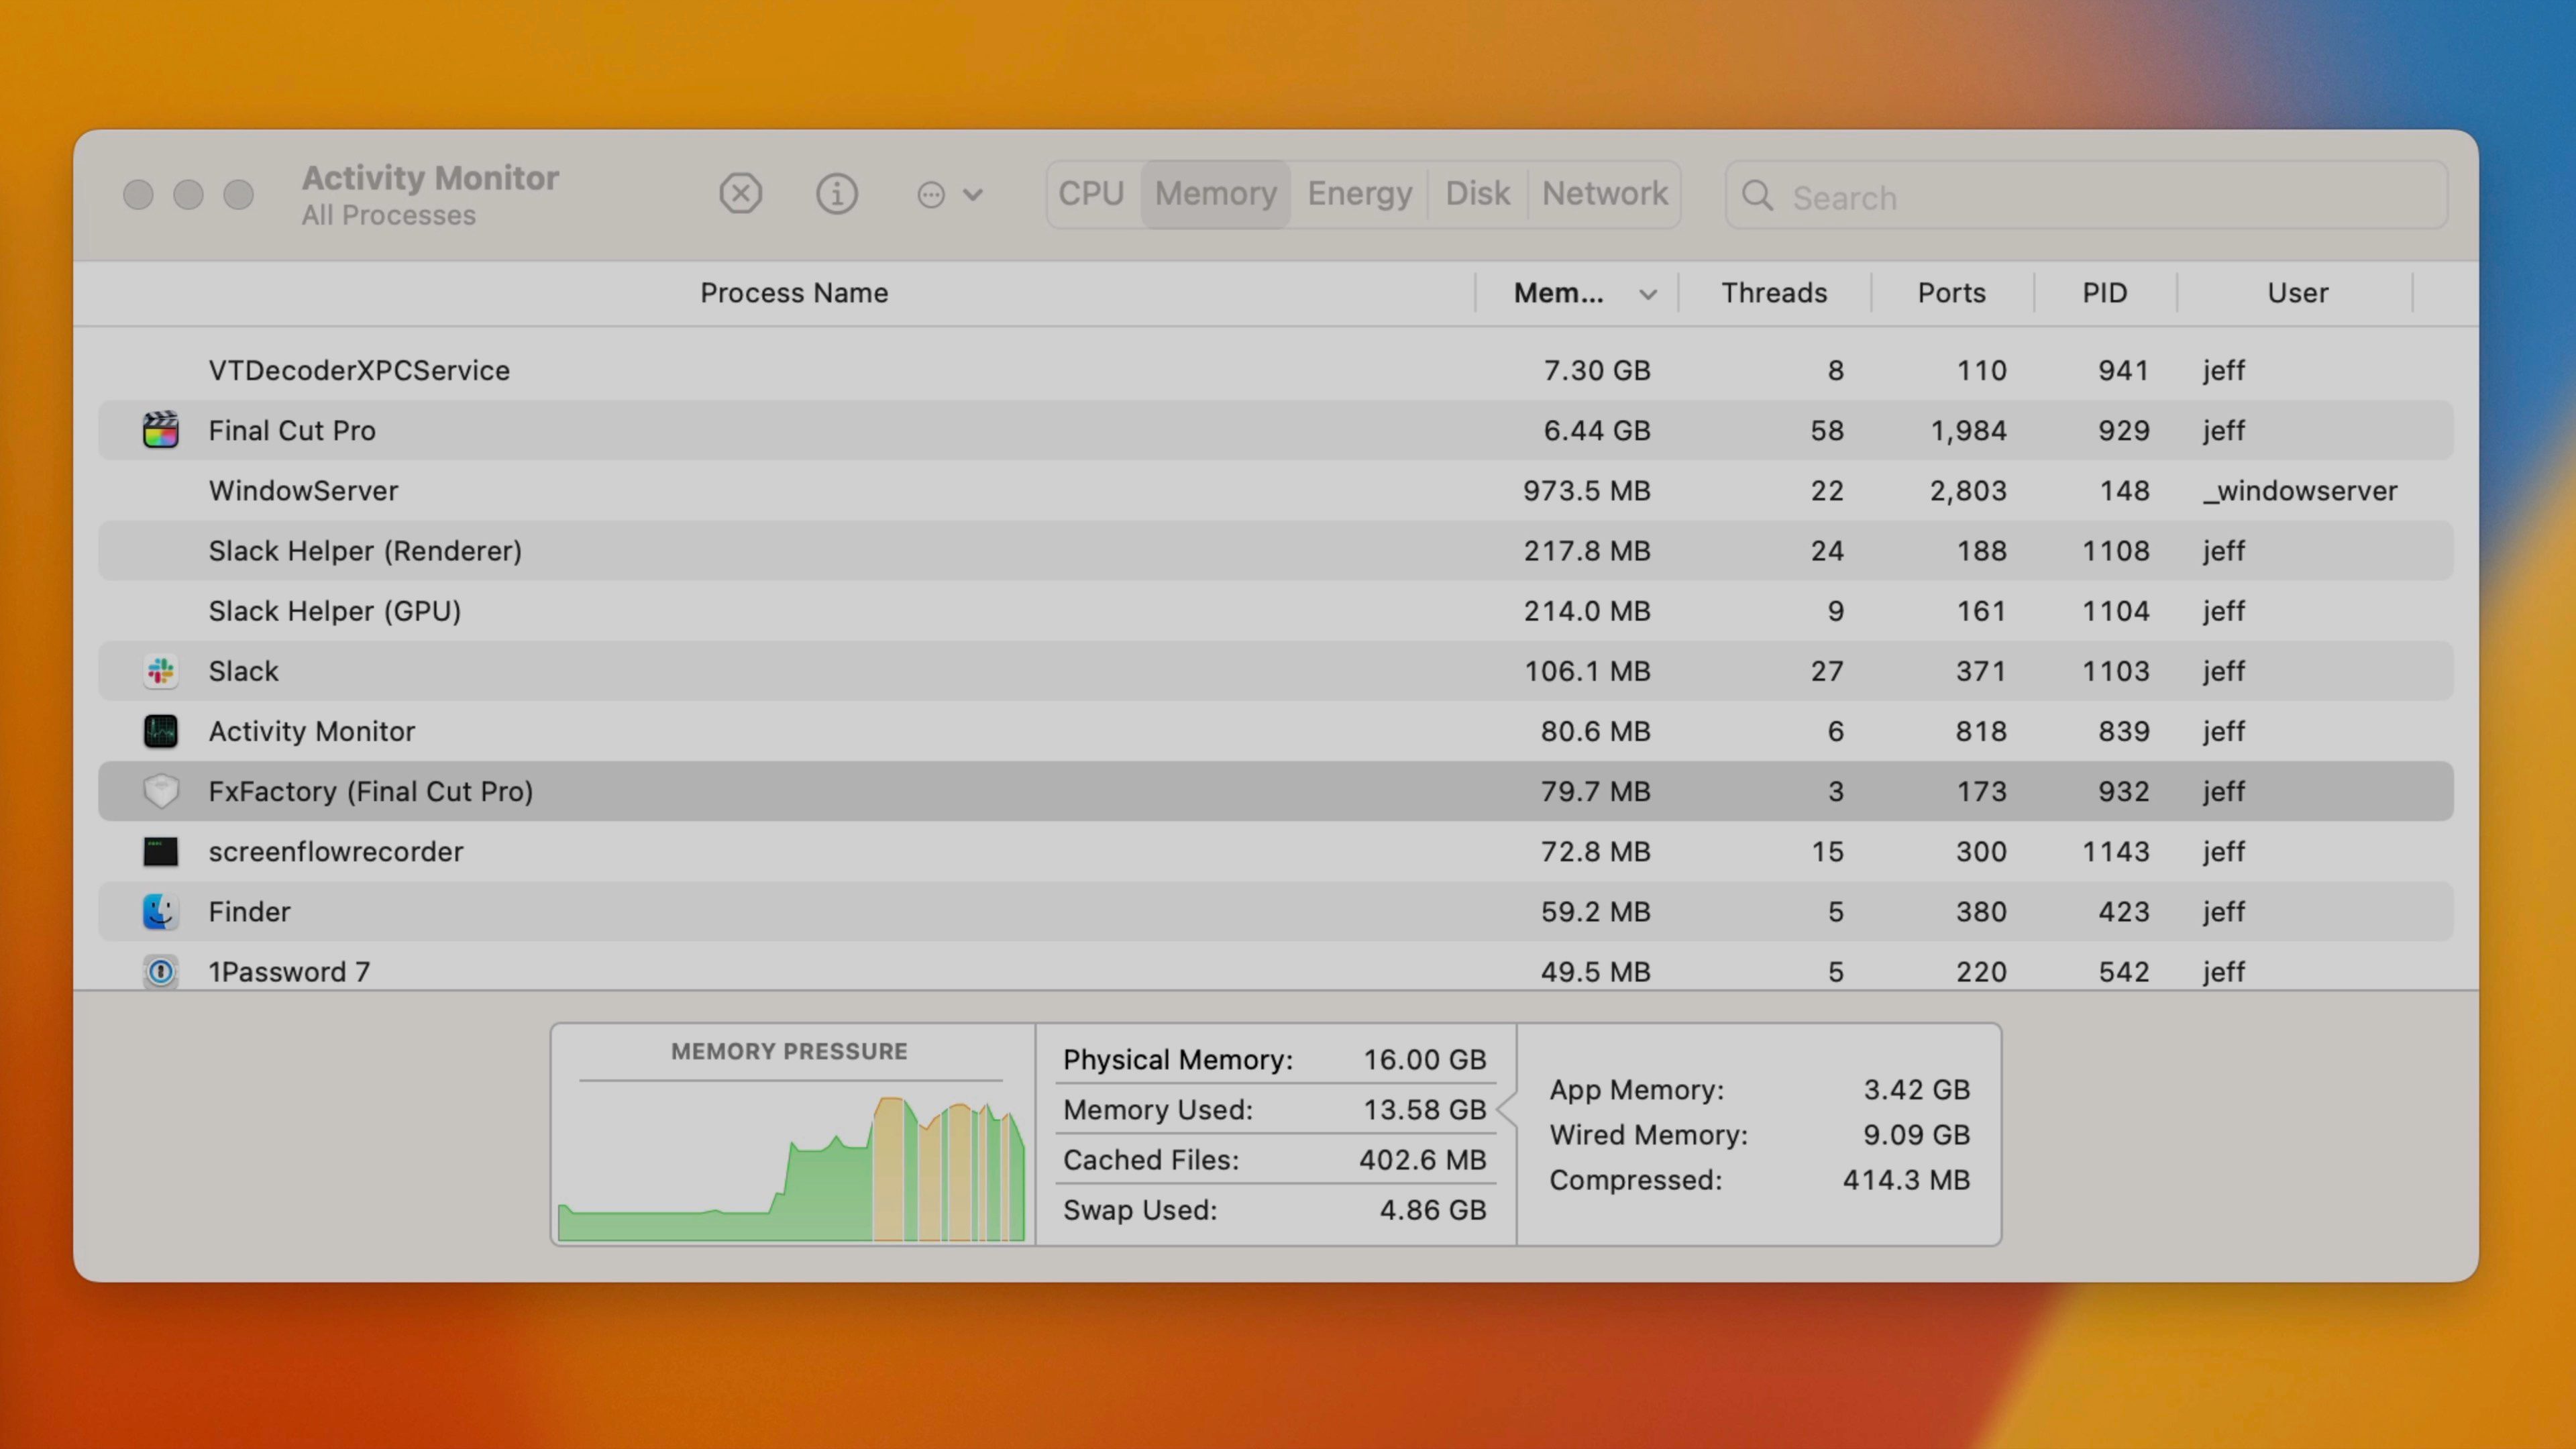Click the yellow minimize window button
Image resolution: width=2576 pixels, height=1449 pixels.
tap(188, 194)
